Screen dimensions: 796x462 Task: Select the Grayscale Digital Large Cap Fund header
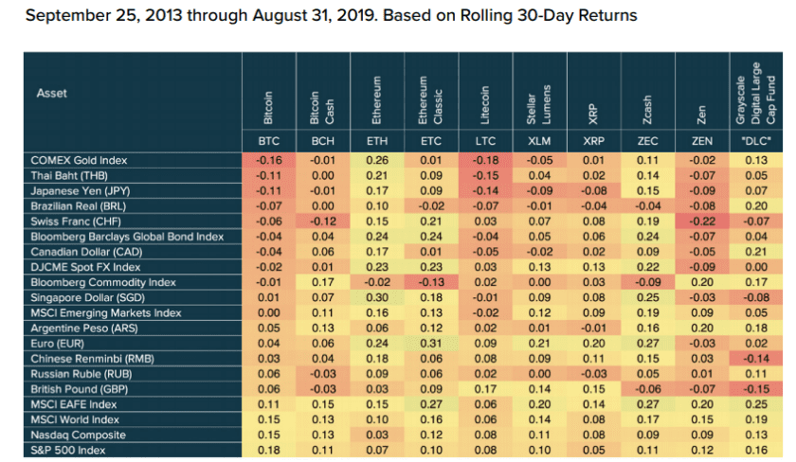pyautogui.click(x=756, y=94)
